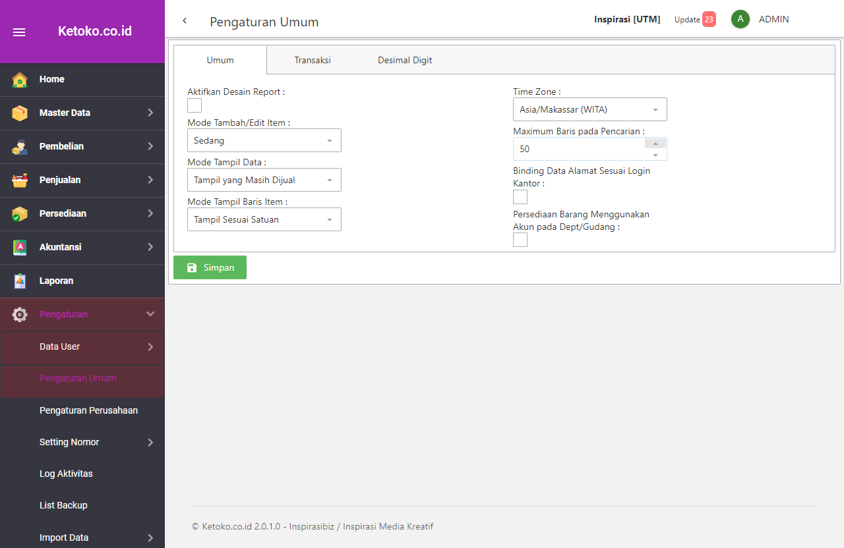Click the green Simpan button
The image size is (844, 548).
click(210, 267)
